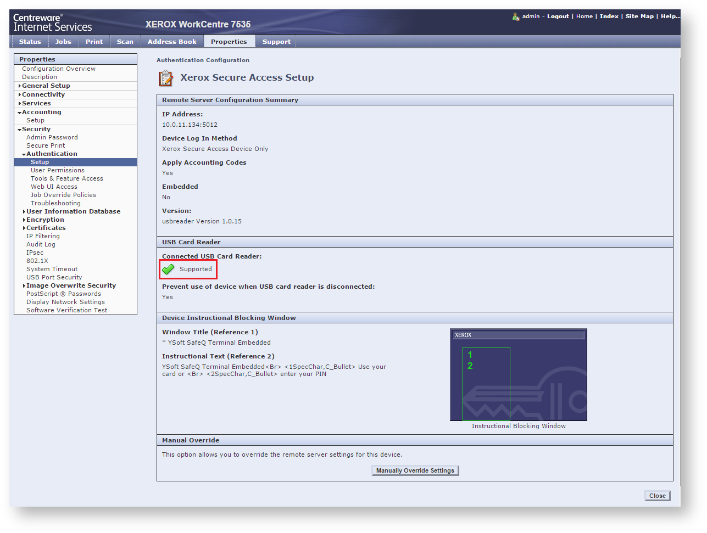The height and width of the screenshot is (533, 707).
Task: Click the Xerox Secure Access Device Only value
Action: (x=215, y=149)
